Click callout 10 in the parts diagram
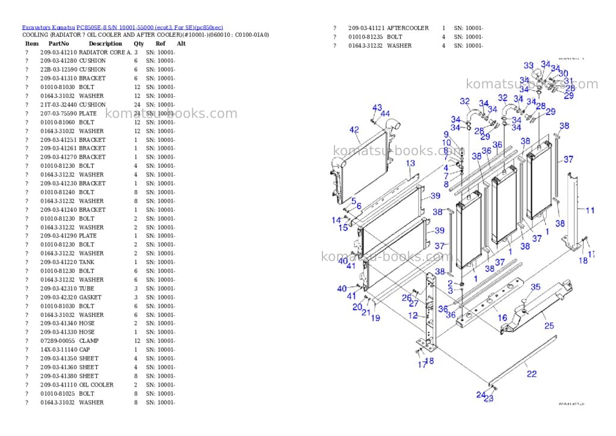This screenshot has width=616, height=436. [447, 143]
